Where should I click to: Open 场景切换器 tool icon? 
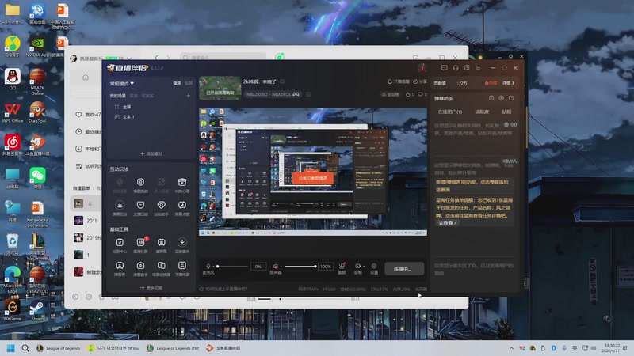click(x=162, y=265)
